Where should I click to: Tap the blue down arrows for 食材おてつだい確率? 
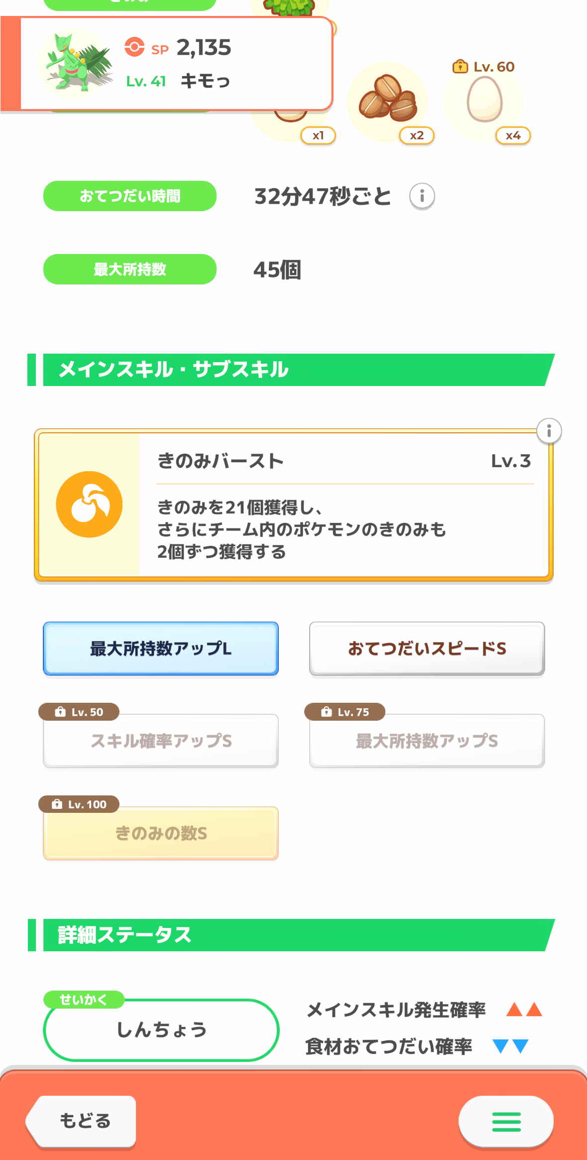[x=510, y=1046]
